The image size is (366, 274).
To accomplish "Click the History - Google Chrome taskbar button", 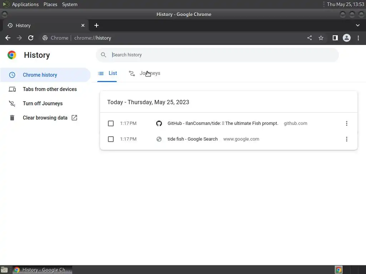I will point(43,270).
